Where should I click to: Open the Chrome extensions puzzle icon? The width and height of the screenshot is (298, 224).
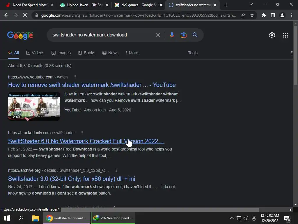263,15
